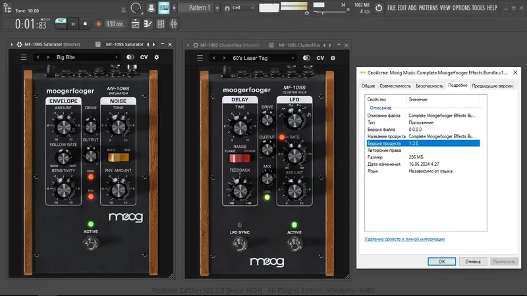
Task: Click ClusterFlux LFO RATE knob
Action: tap(294, 155)
